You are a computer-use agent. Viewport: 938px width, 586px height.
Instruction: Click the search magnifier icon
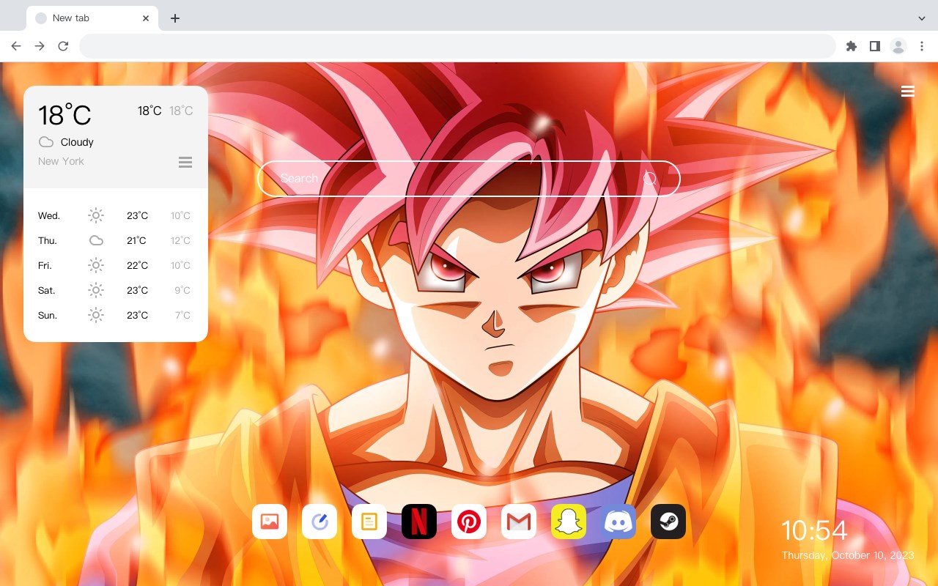pyautogui.click(x=650, y=179)
